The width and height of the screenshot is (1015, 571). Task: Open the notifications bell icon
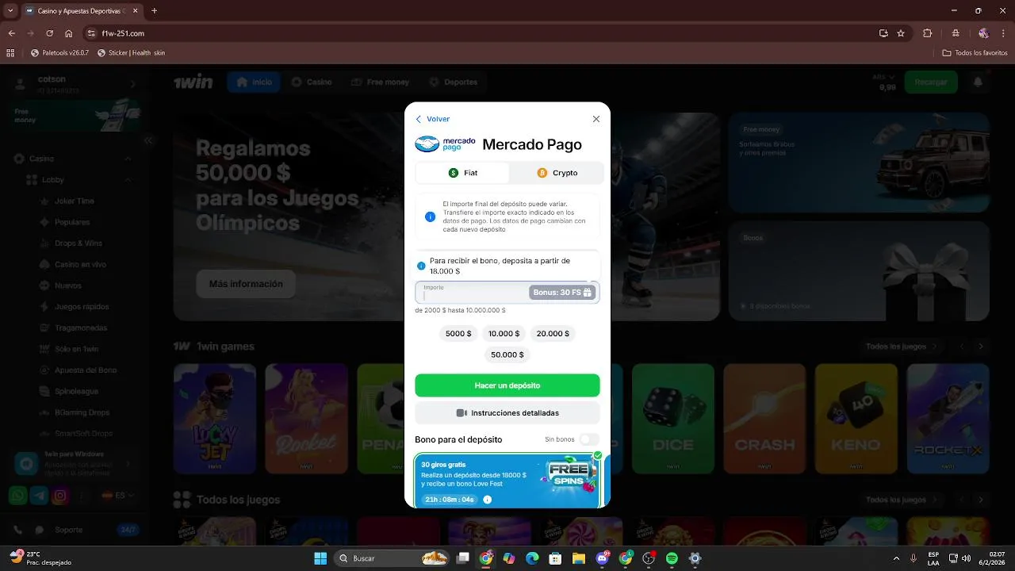(978, 82)
